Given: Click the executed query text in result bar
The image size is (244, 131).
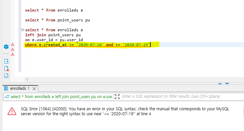Looking at the screenshot, I should coord(61,97).
